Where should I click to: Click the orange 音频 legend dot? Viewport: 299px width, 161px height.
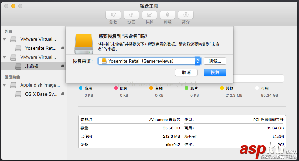click(x=151, y=88)
